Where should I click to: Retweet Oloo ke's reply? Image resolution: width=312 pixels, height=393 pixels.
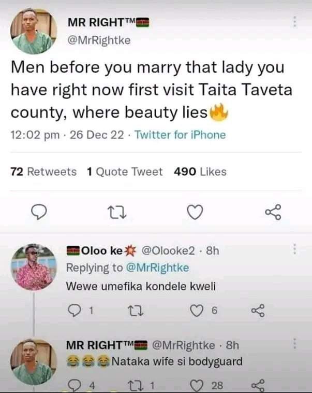[x=136, y=311]
